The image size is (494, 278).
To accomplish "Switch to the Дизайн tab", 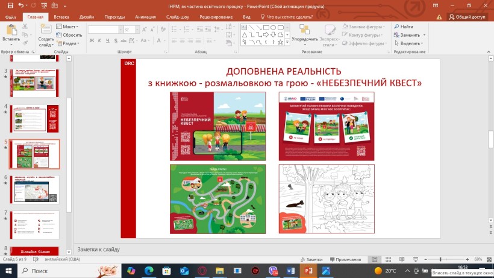I will pyautogui.click(x=87, y=17).
